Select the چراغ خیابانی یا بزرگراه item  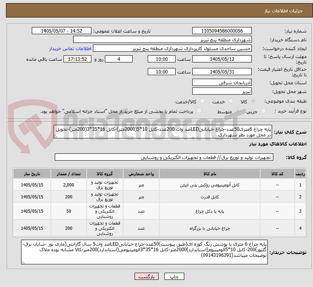tap(210, 228)
